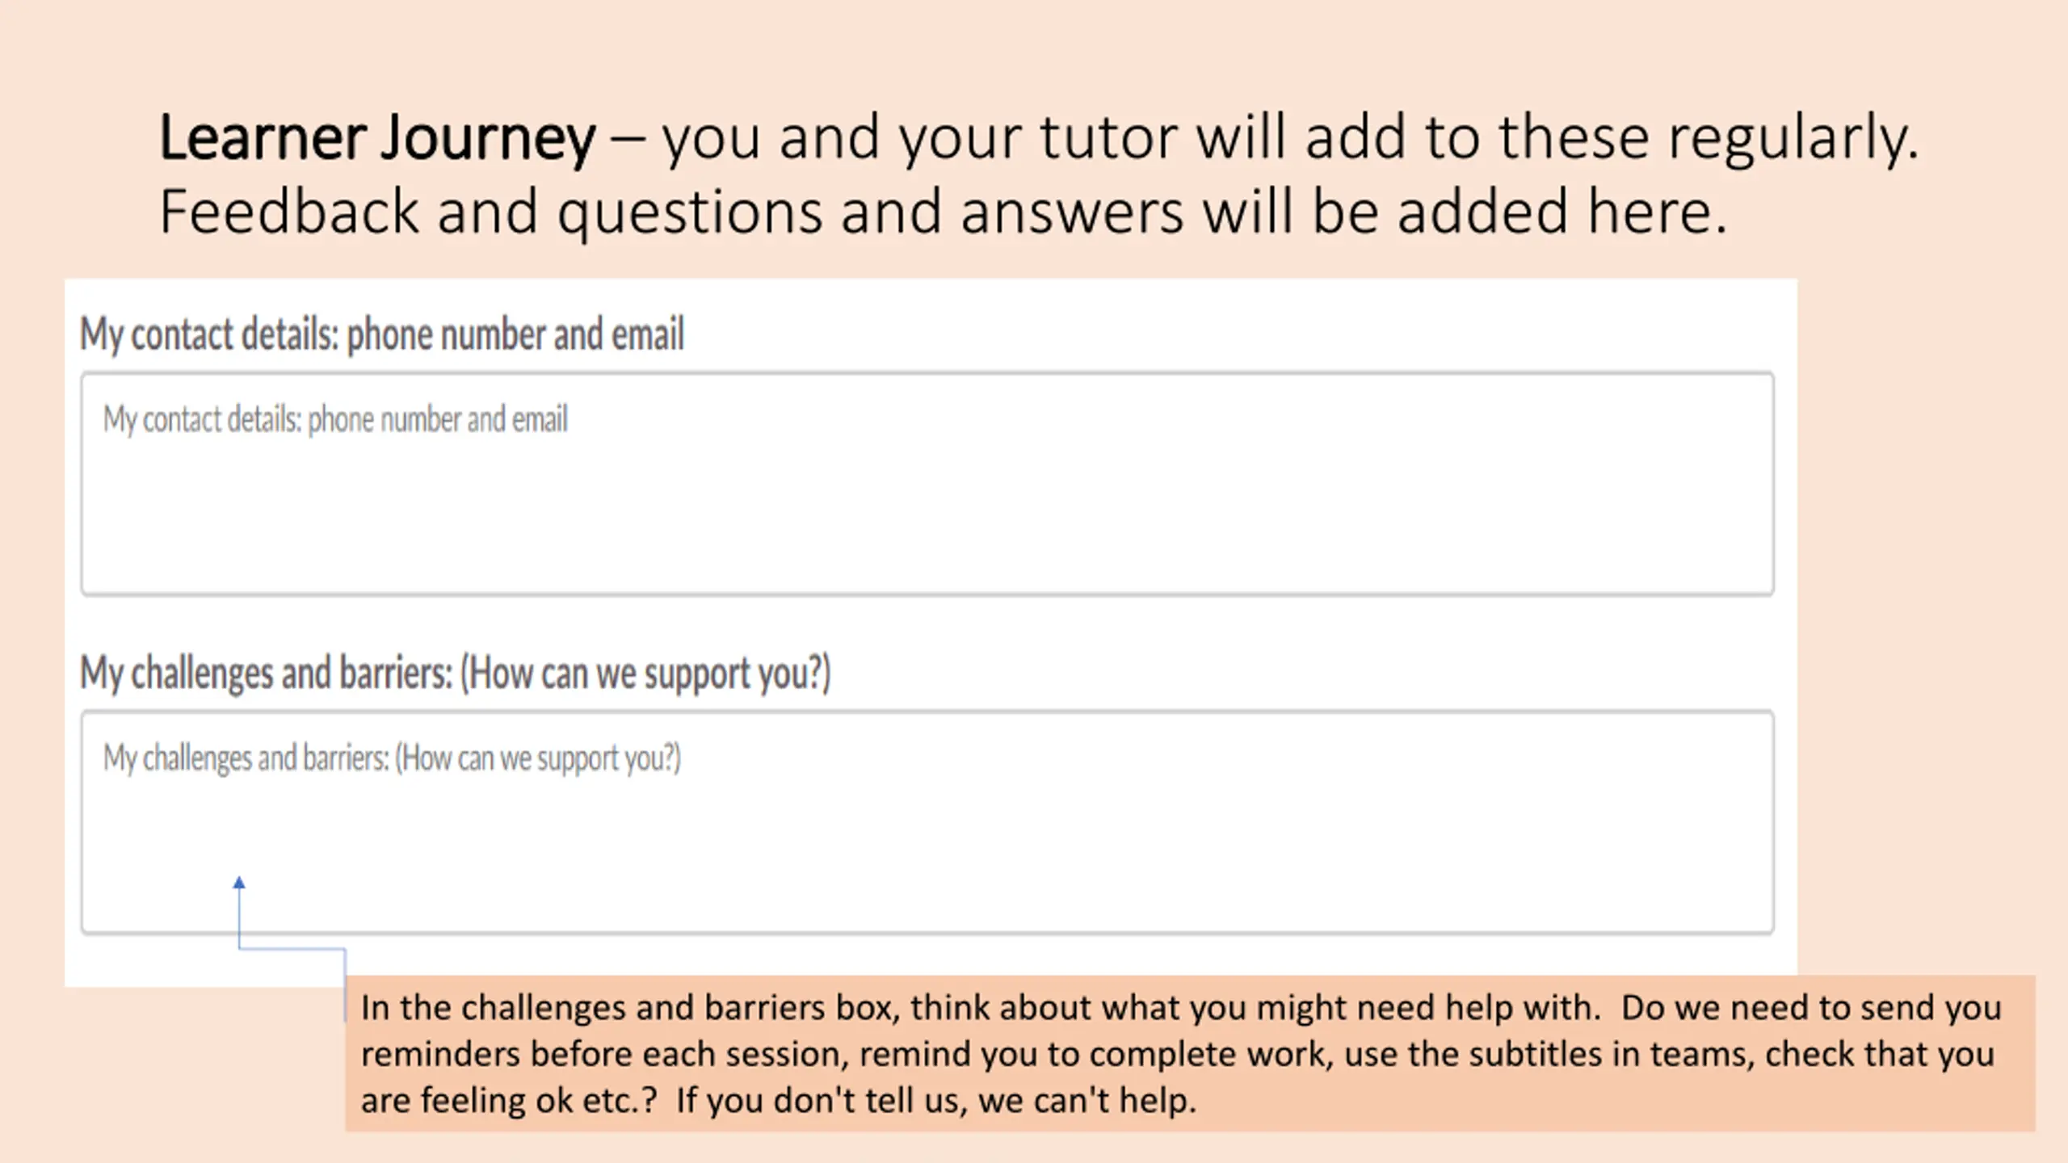Click 'In the challenges and barriers box' callout text

[x=629, y=1008]
